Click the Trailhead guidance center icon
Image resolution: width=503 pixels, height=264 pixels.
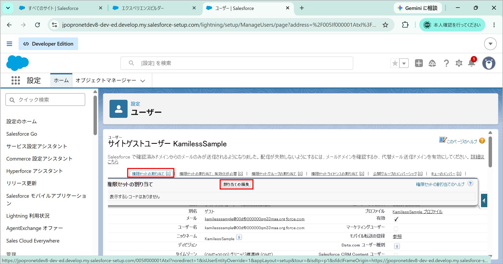click(432, 63)
